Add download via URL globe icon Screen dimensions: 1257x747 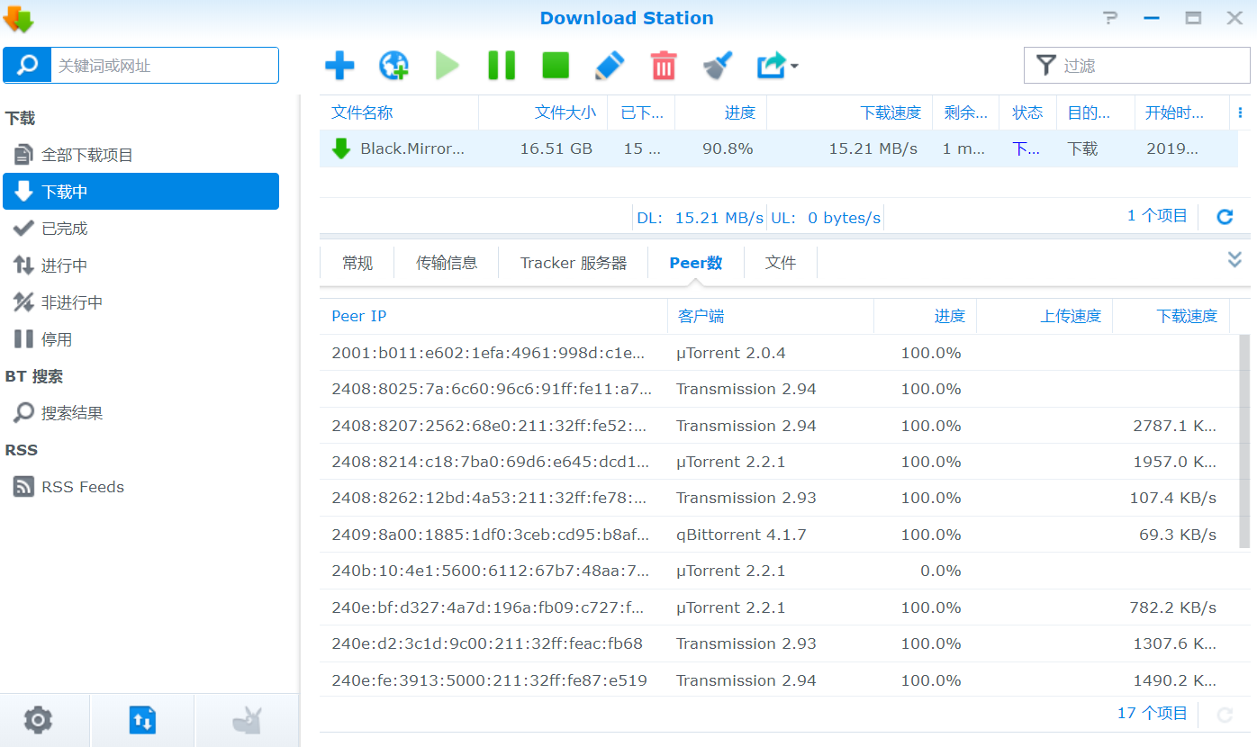pos(393,66)
